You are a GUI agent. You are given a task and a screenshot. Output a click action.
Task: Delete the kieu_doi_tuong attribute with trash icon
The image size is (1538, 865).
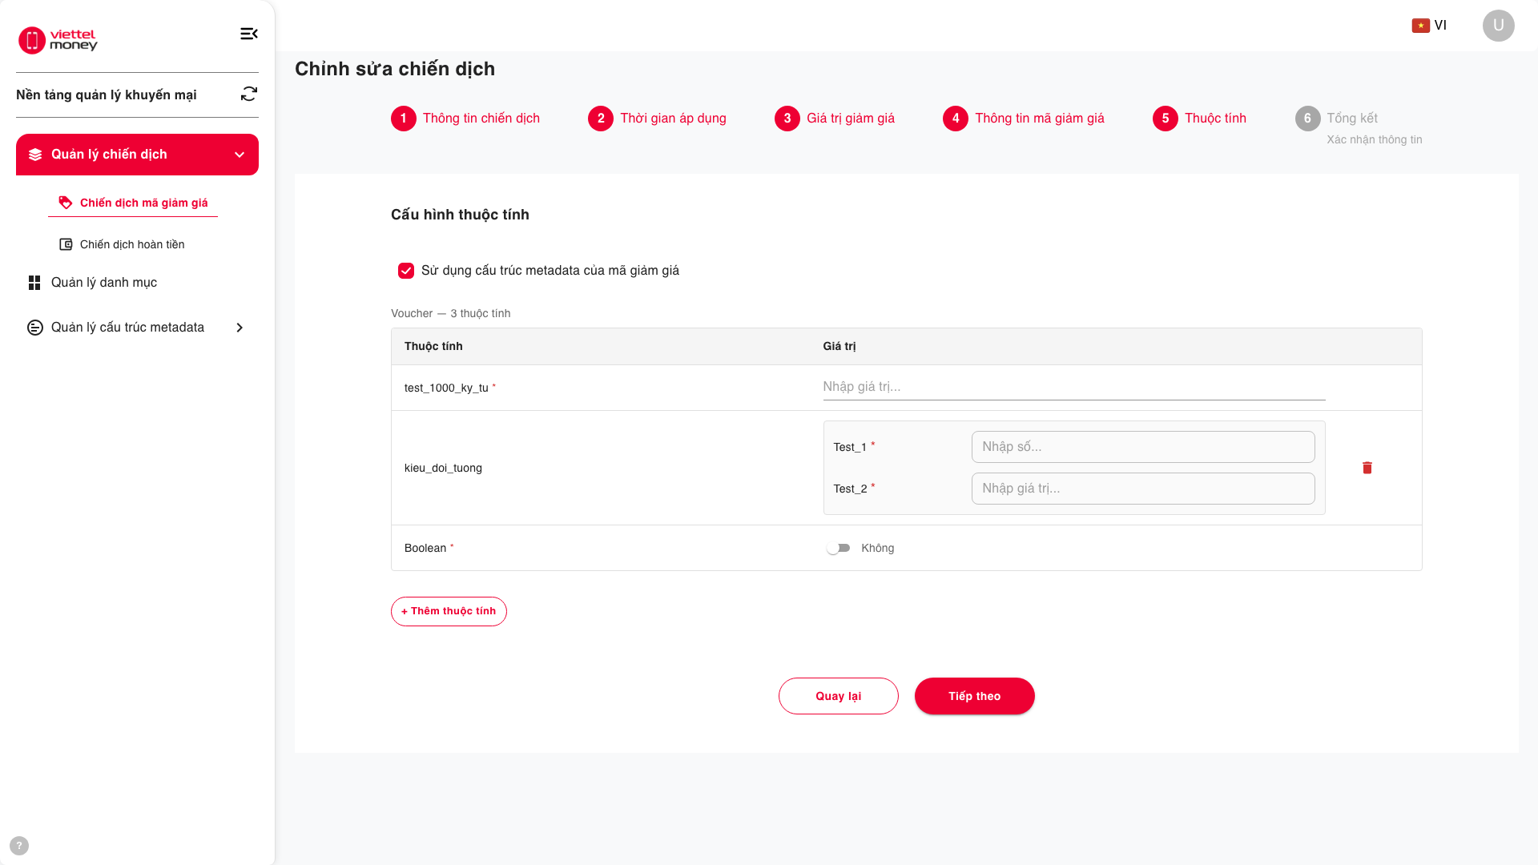[1367, 468]
